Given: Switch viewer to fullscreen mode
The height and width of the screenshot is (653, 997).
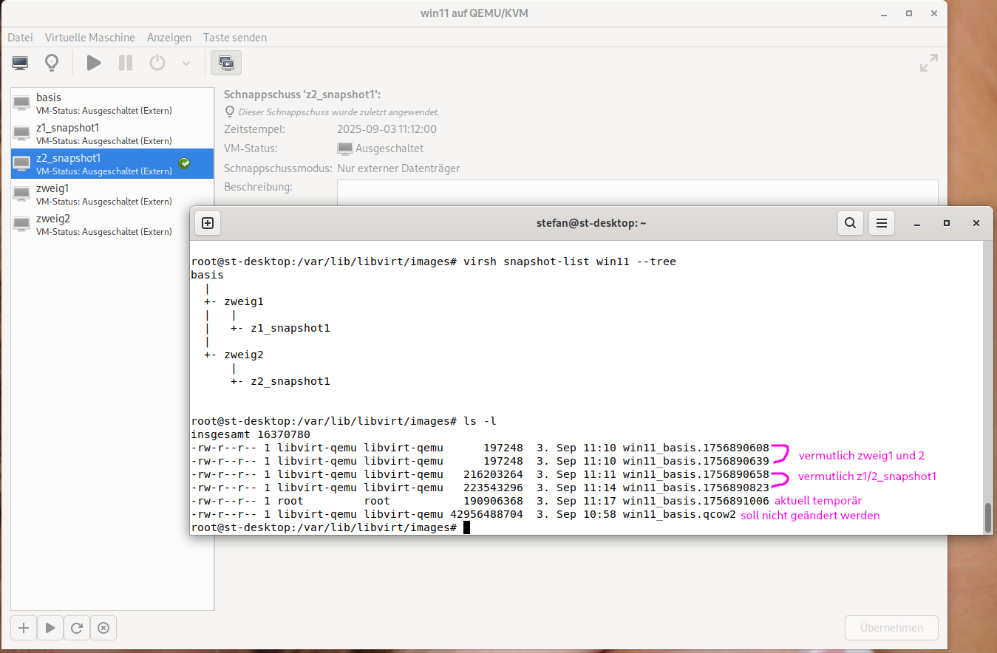Looking at the screenshot, I should (928, 64).
